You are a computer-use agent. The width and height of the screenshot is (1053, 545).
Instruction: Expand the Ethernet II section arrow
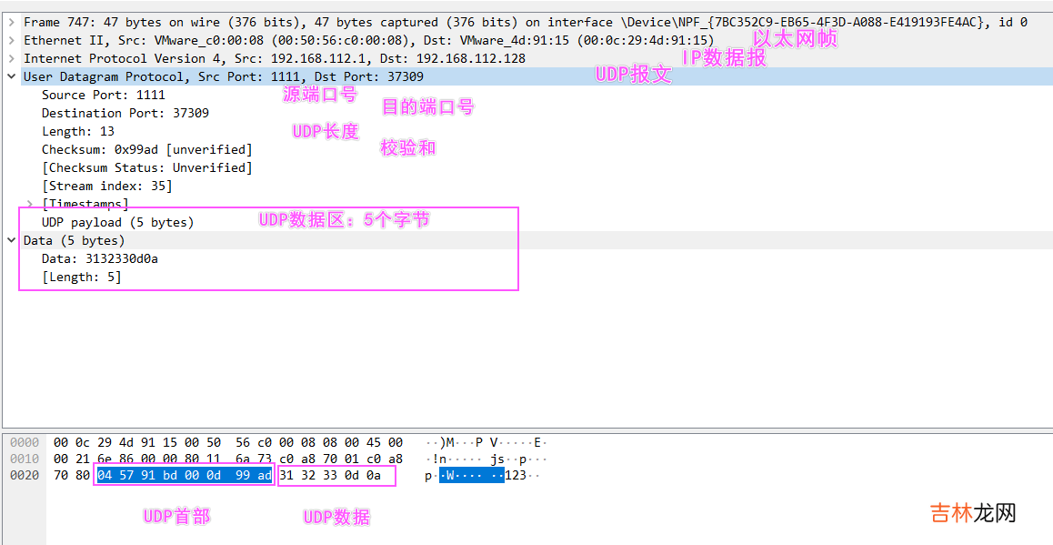point(11,40)
